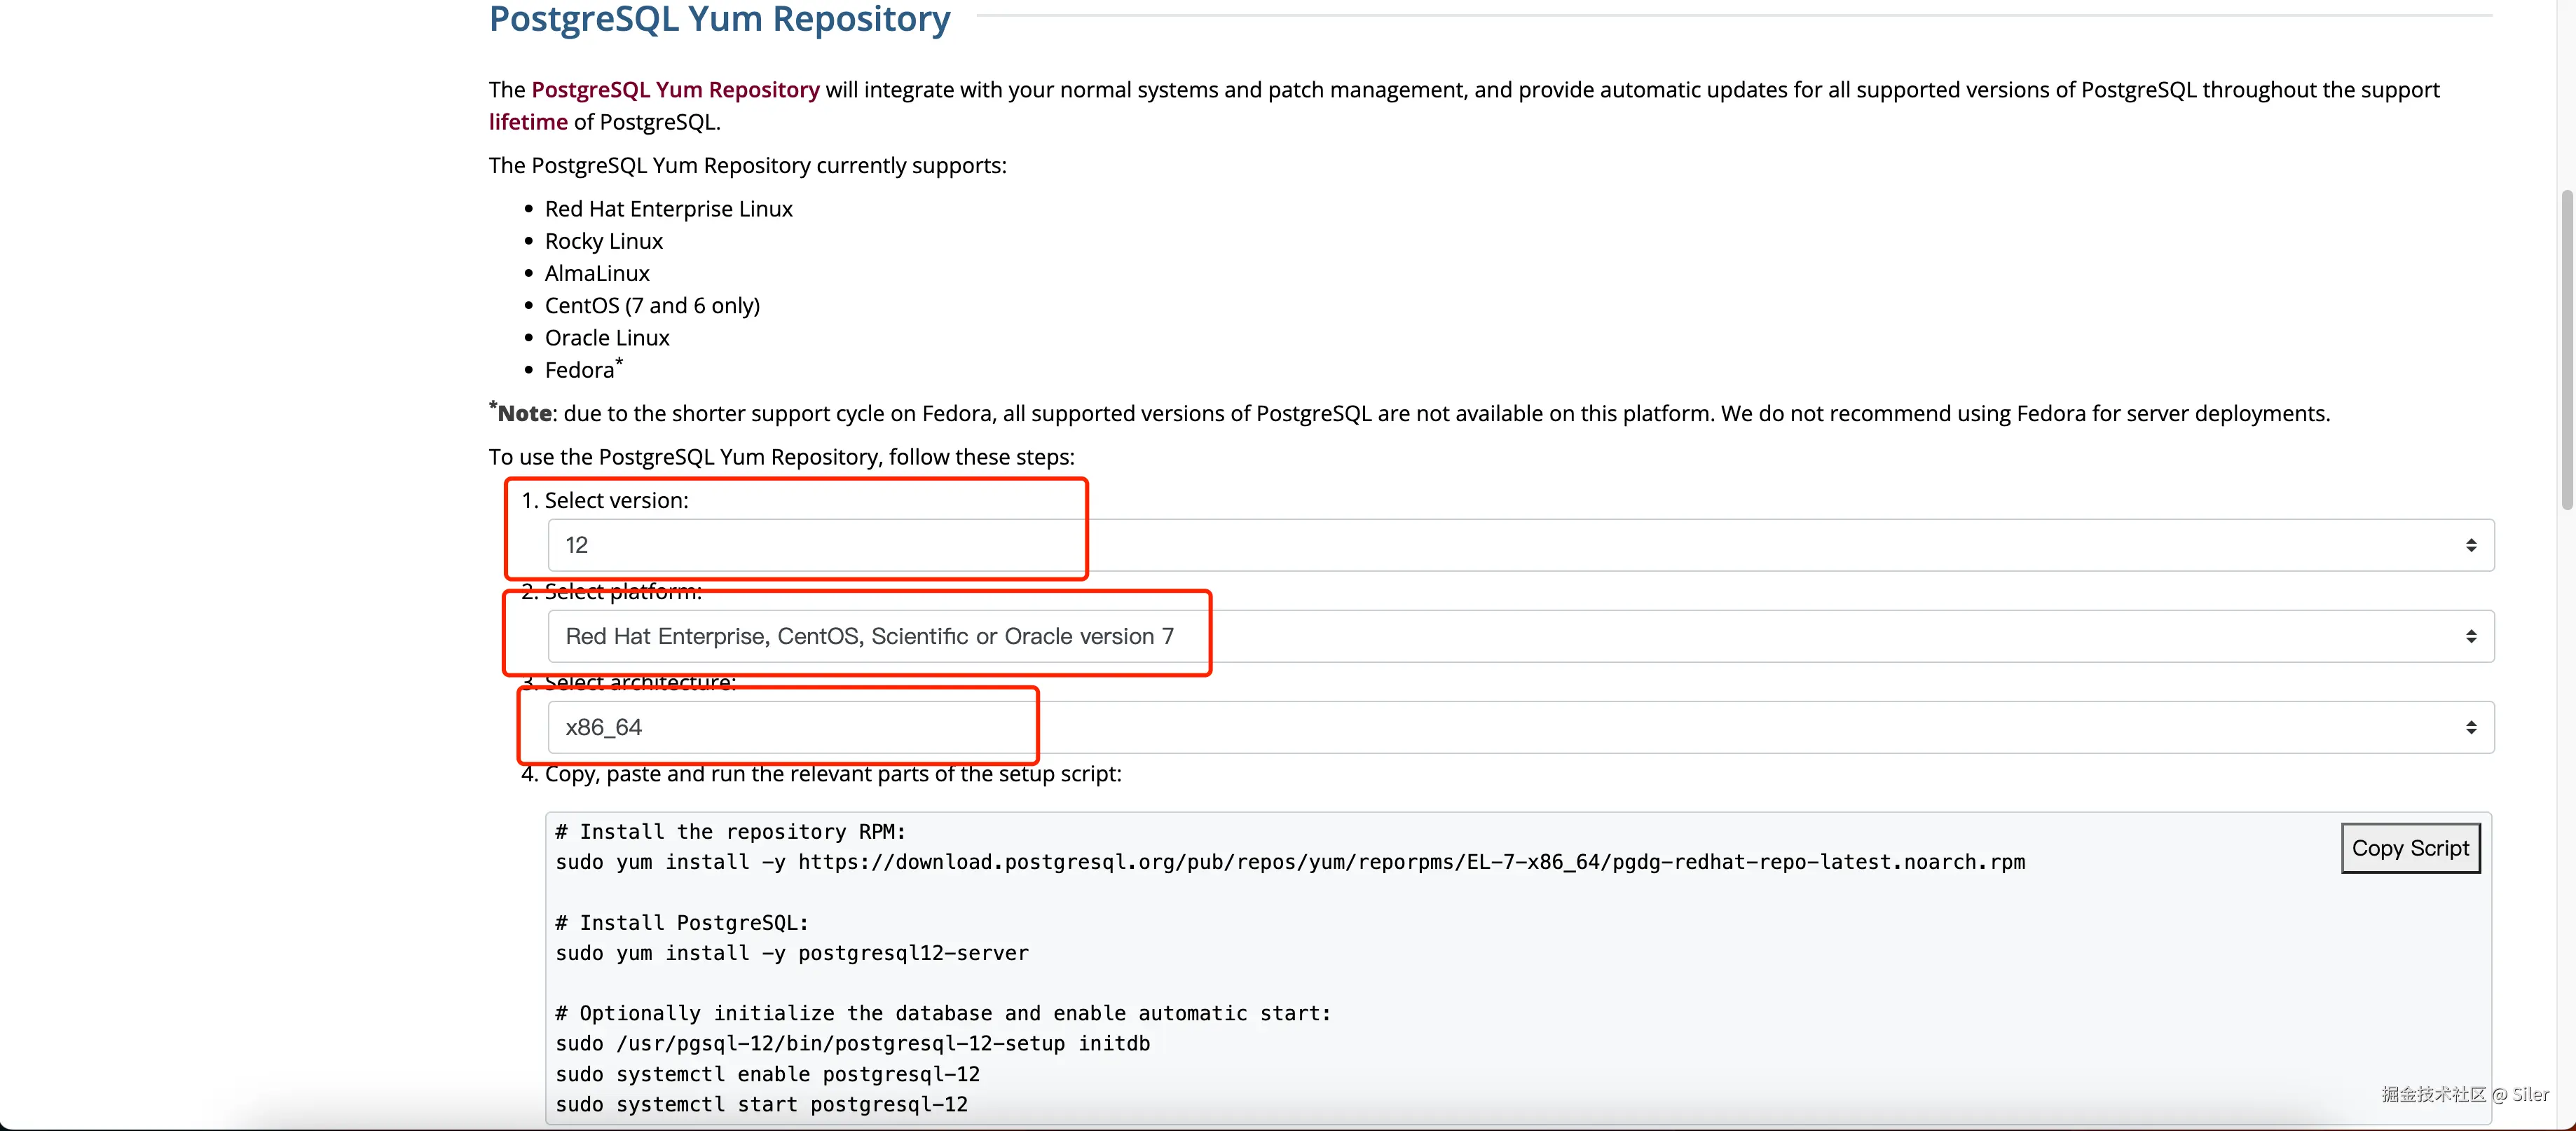
Task: Click the 'systemctl enable postgresql-12' line
Action: click(767, 1074)
